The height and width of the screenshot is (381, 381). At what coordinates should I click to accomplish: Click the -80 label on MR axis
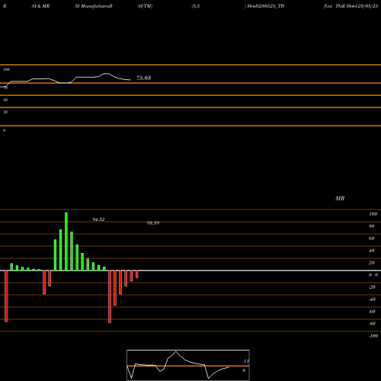click(x=372, y=324)
